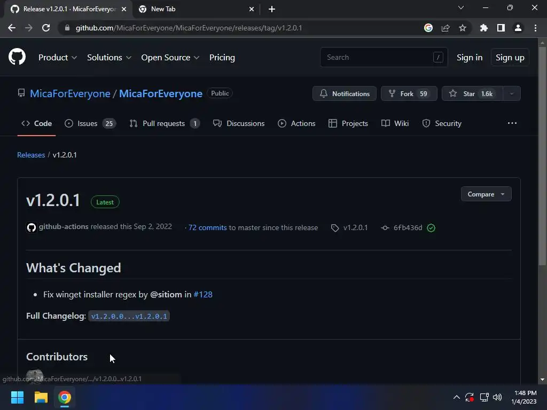Click the repository icon beside MicaForEveryone

pos(21,93)
